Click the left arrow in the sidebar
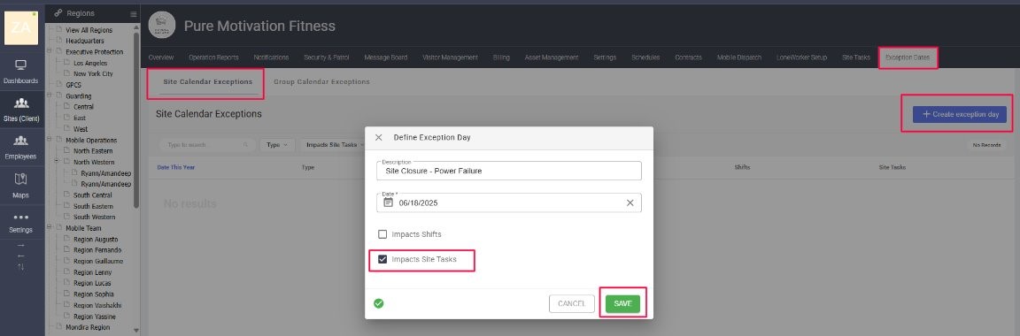The image size is (1020, 336). [x=21, y=256]
